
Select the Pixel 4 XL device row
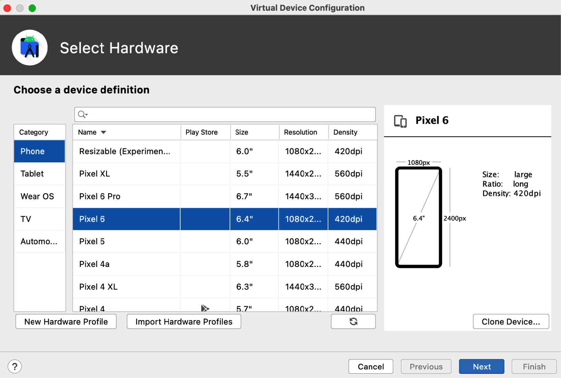tap(225, 287)
